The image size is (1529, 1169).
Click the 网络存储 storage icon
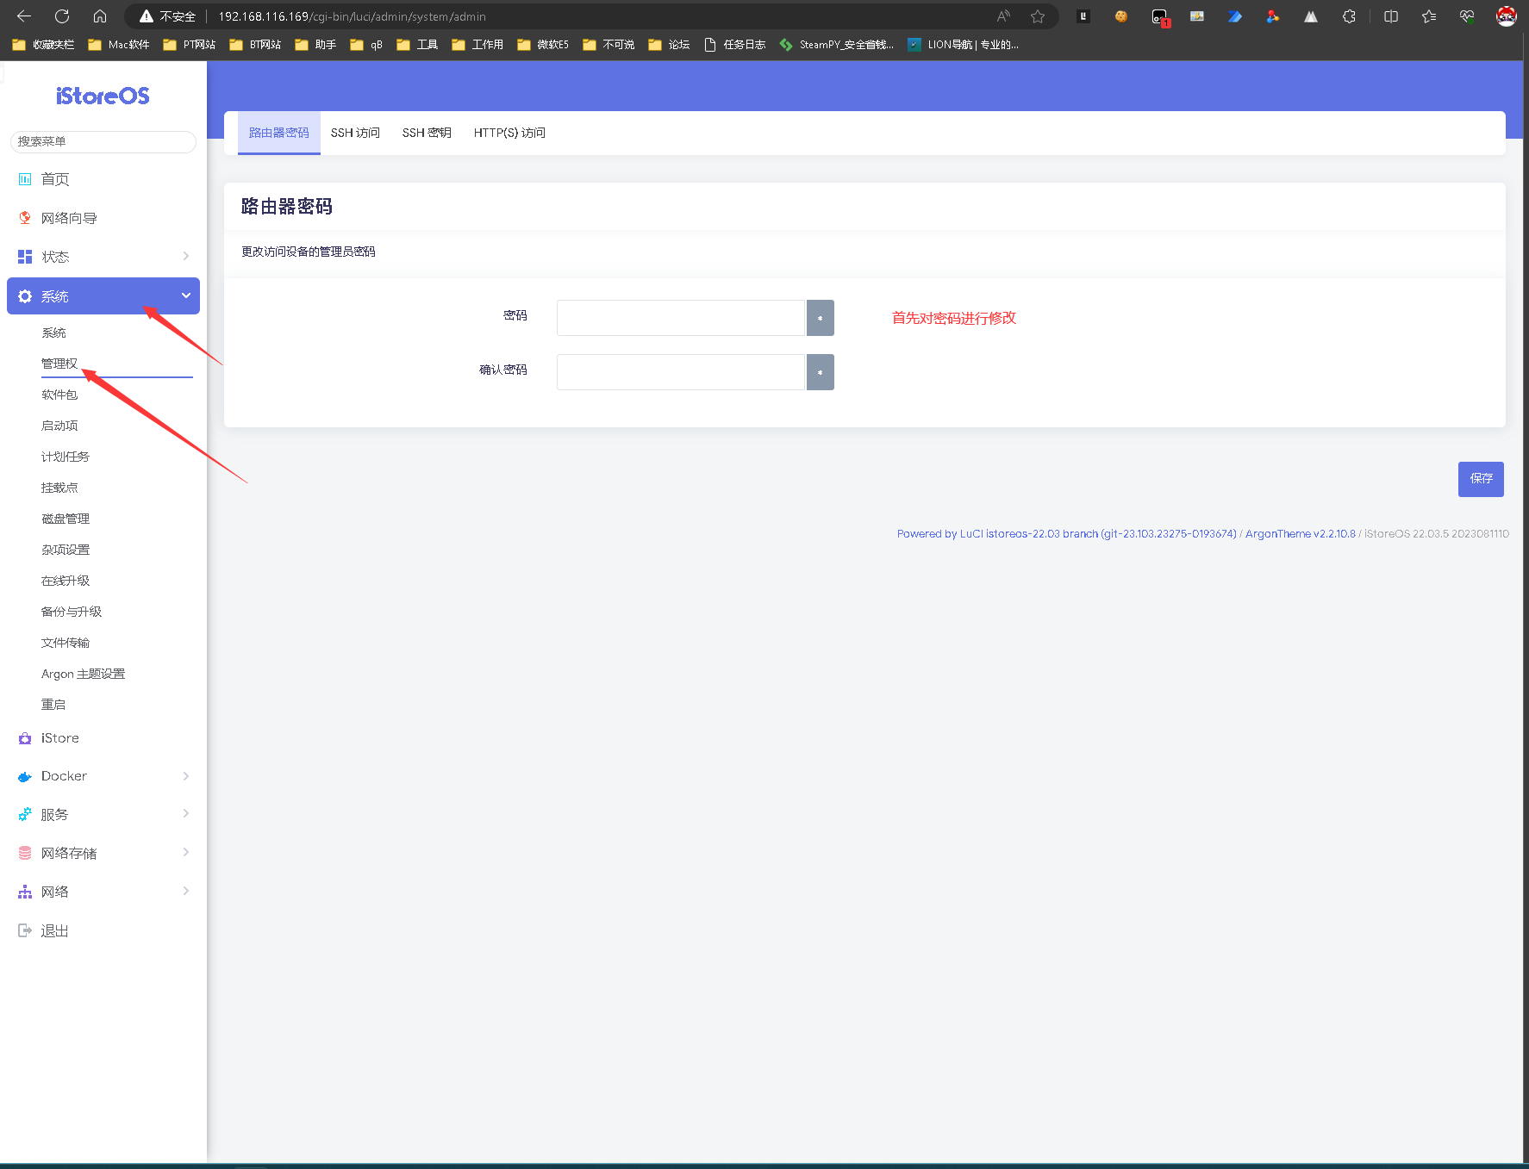pyautogui.click(x=25, y=853)
